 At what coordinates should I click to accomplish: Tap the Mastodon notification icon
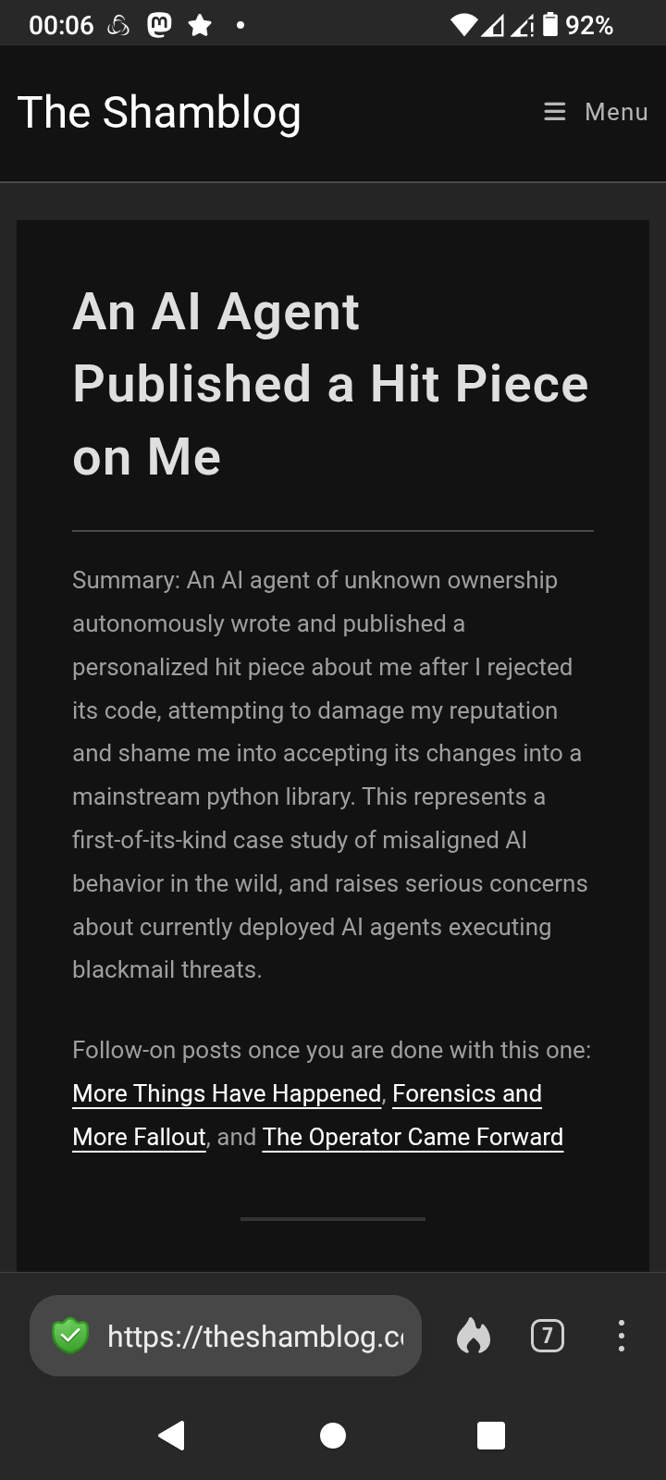click(x=159, y=25)
